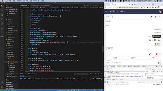The height and width of the screenshot is (91, 163).
Task: Collapse the functions folder in the explorer
Action: tap(9, 23)
